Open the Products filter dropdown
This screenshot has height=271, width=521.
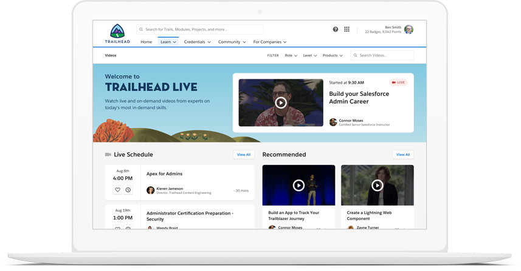pyautogui.click(x=333, y=55)
